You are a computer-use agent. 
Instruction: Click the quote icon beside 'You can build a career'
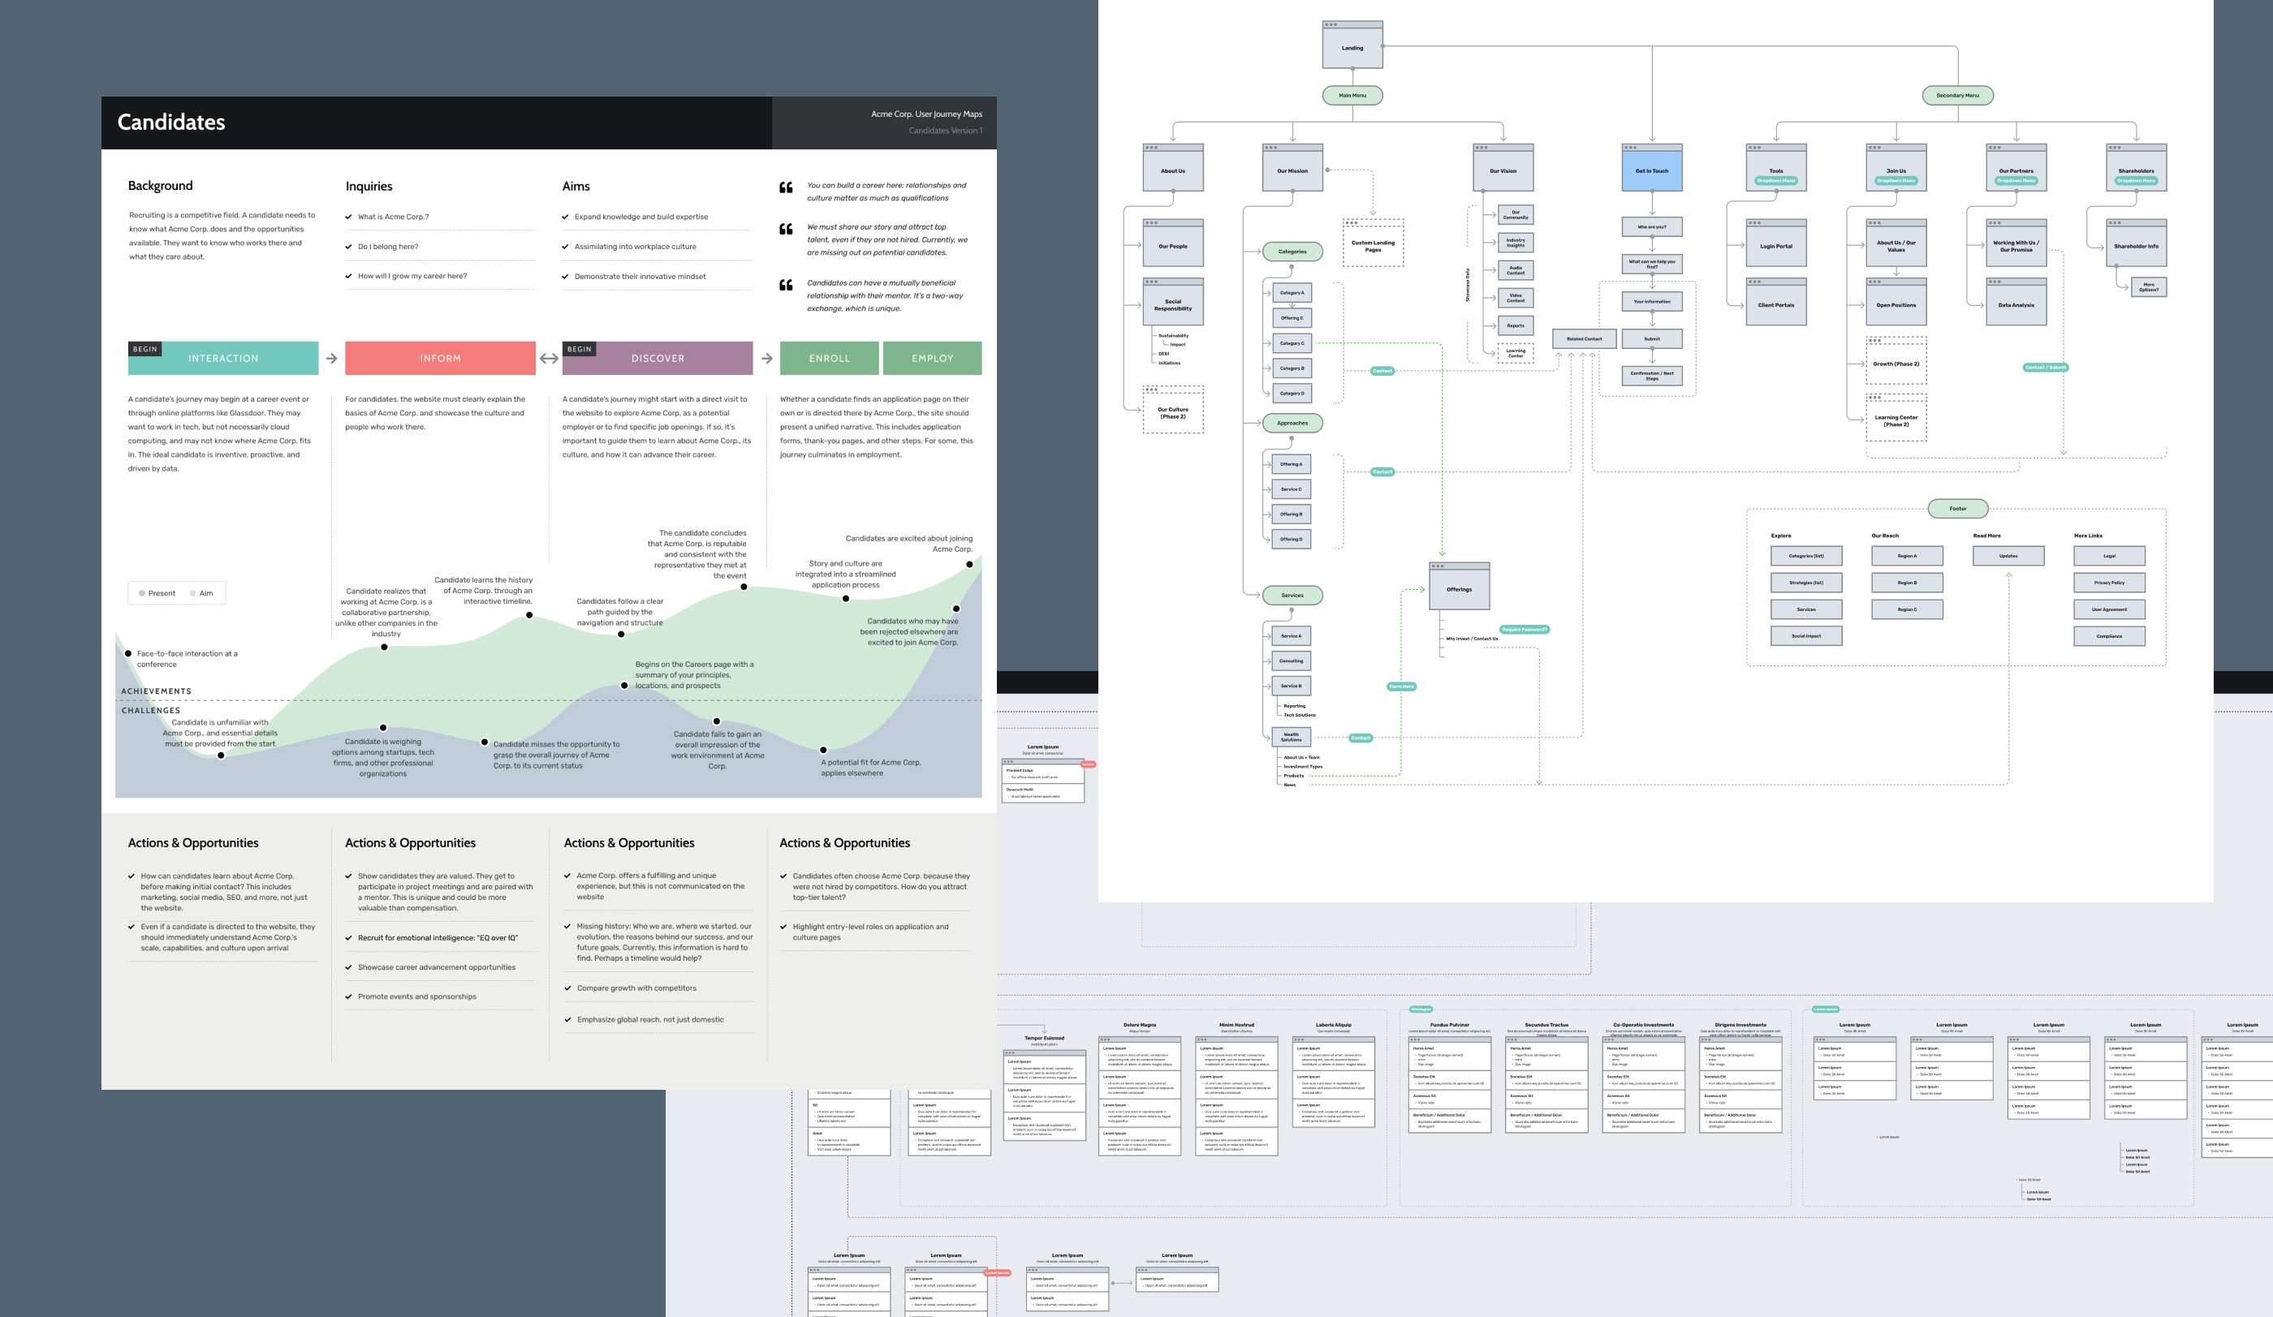(786, 187)
